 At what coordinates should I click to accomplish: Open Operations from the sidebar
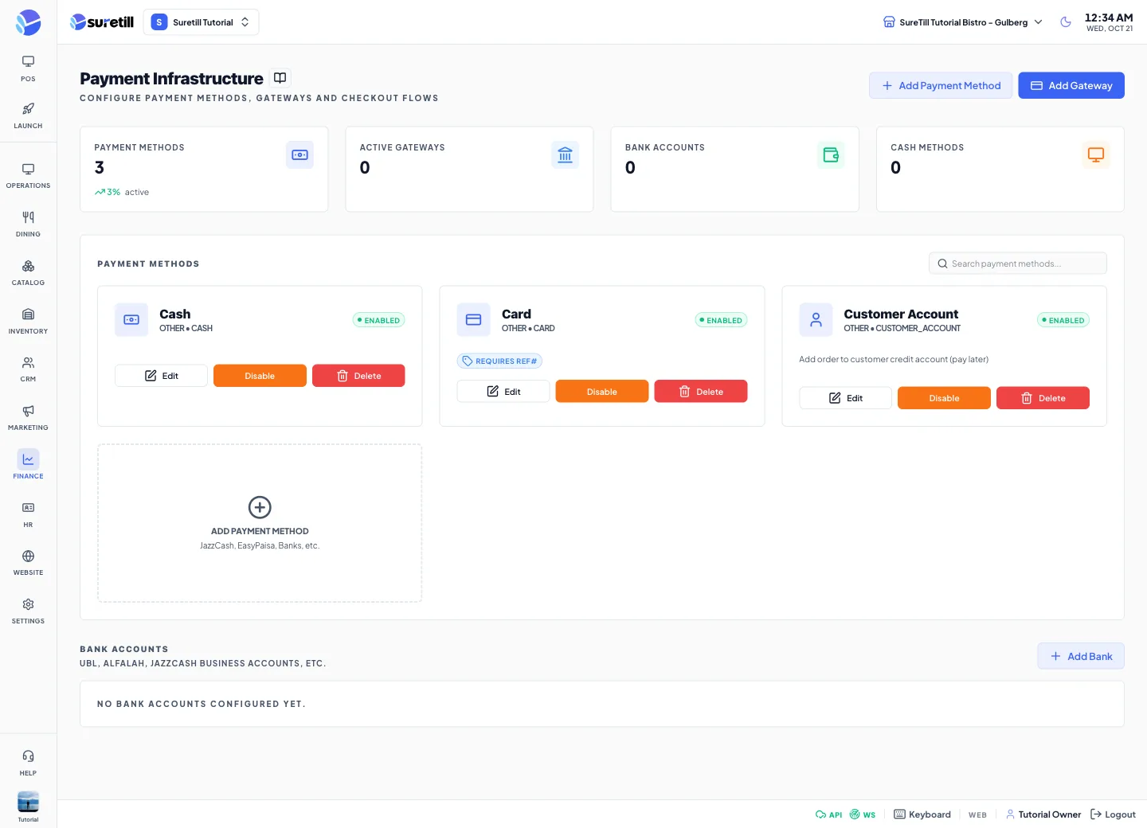click(28, 176)
